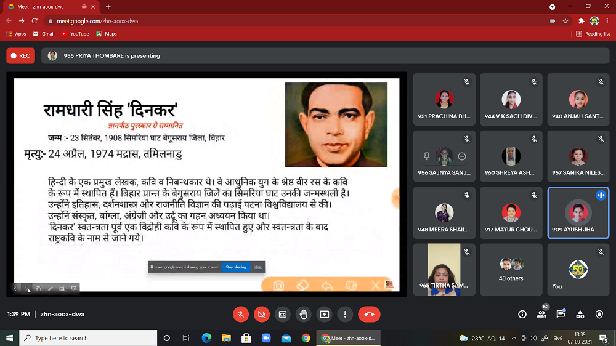
Task: Click the Present now screen icon
Action: click(x=325, y=314)
